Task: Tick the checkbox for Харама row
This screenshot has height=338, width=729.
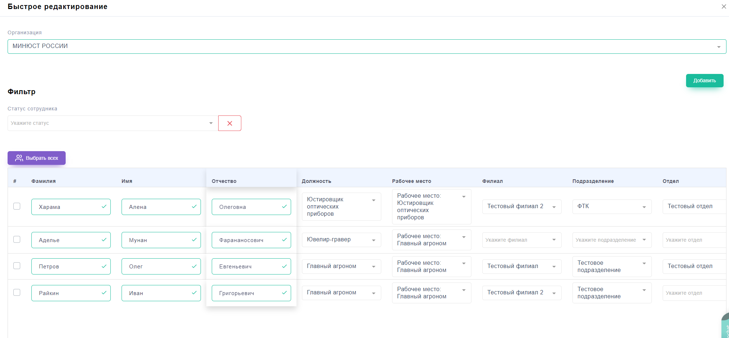Action: [x=17, y=206]
